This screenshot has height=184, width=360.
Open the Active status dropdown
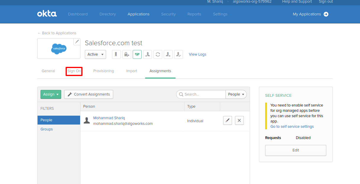[x=95, y=54]
